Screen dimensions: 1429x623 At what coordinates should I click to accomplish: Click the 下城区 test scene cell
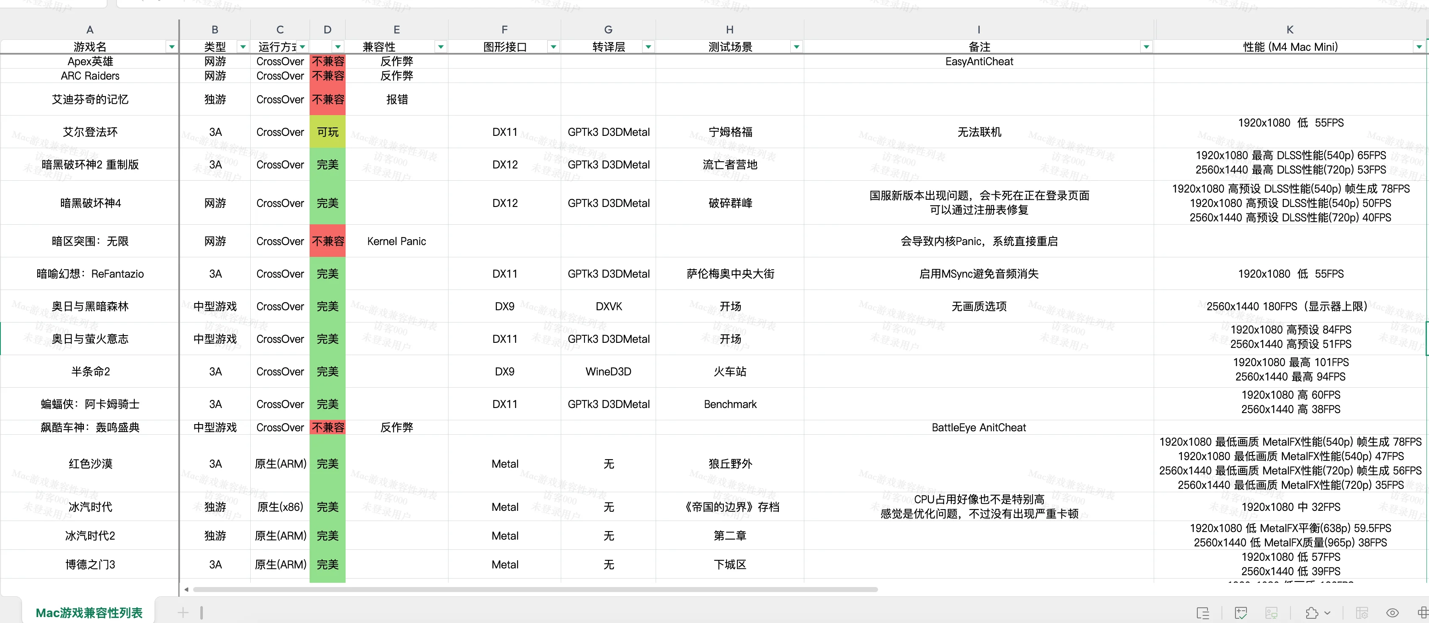tap(730, 564)
